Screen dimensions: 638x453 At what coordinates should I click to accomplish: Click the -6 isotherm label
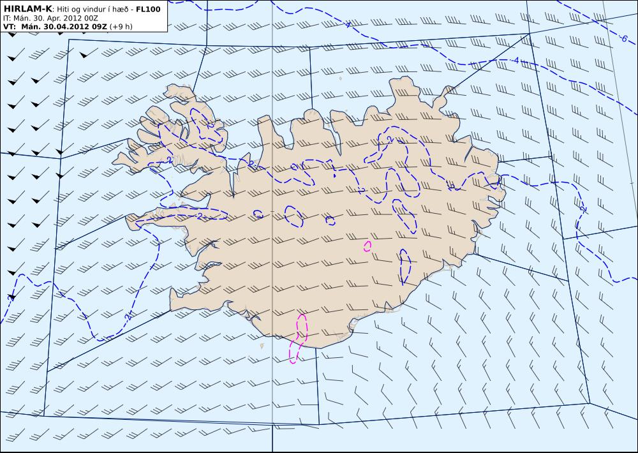click(x=624, y=39)
